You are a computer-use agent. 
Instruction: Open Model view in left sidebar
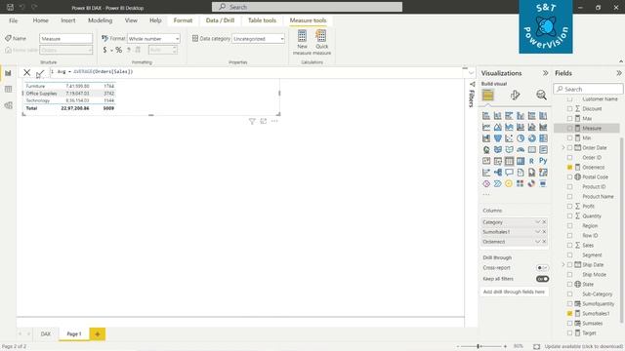(x=8, y=105)
